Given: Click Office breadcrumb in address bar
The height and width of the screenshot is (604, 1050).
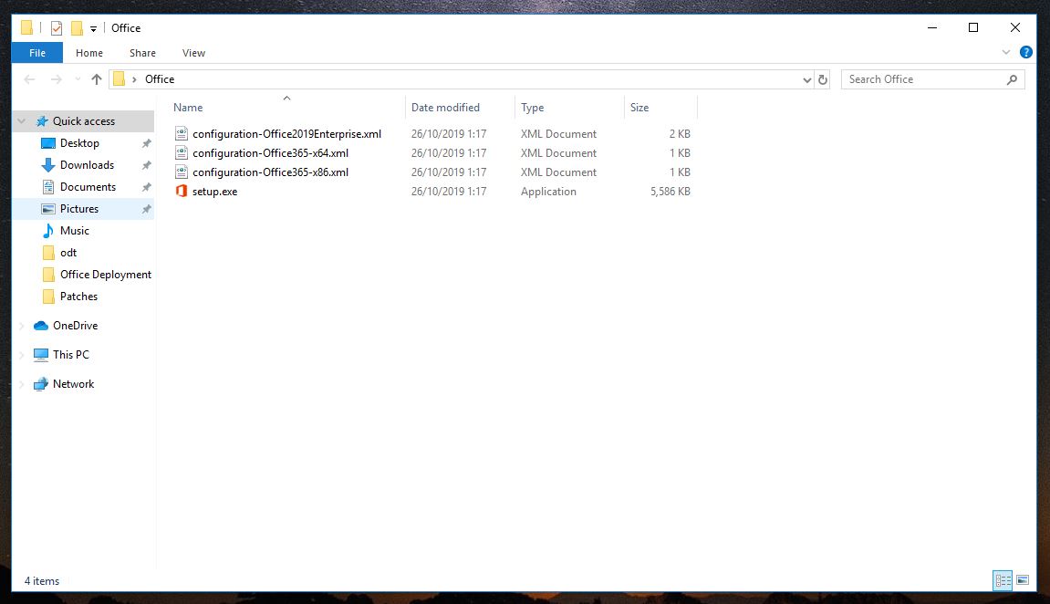Looking at the screenshot, I should pyautogui.click(x=160, y=79).
